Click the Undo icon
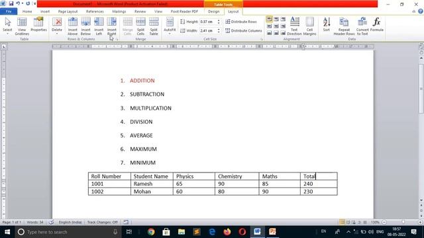This screenshot has height=238, width=424. coord(18,4)
